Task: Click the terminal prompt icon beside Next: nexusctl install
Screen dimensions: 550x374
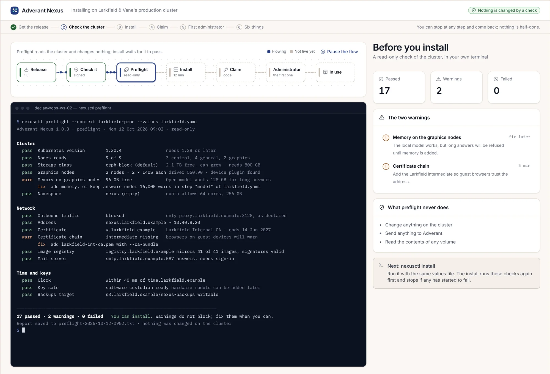Action: point(381,265)
